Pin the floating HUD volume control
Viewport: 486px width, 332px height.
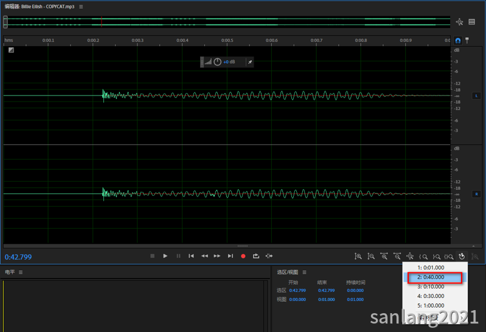[x=250, y=62]
